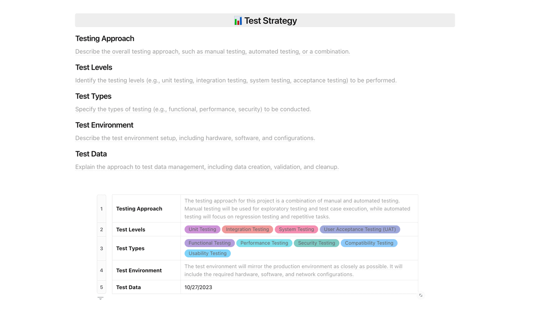Open the filter icon below the table
The height and width of the screenshot is (311, 534).
101,299
